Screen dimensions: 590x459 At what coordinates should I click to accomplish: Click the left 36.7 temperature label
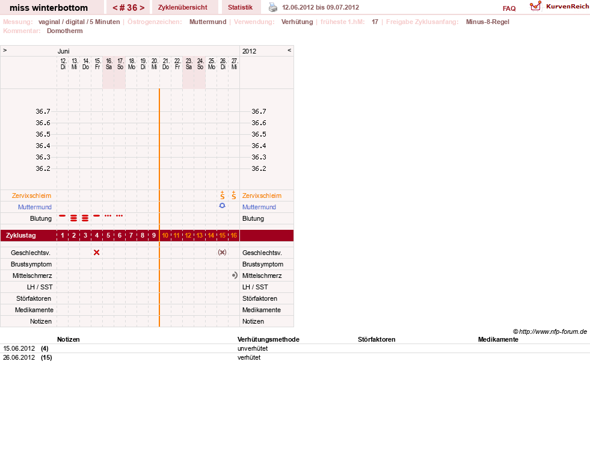[x=43, y=111]
